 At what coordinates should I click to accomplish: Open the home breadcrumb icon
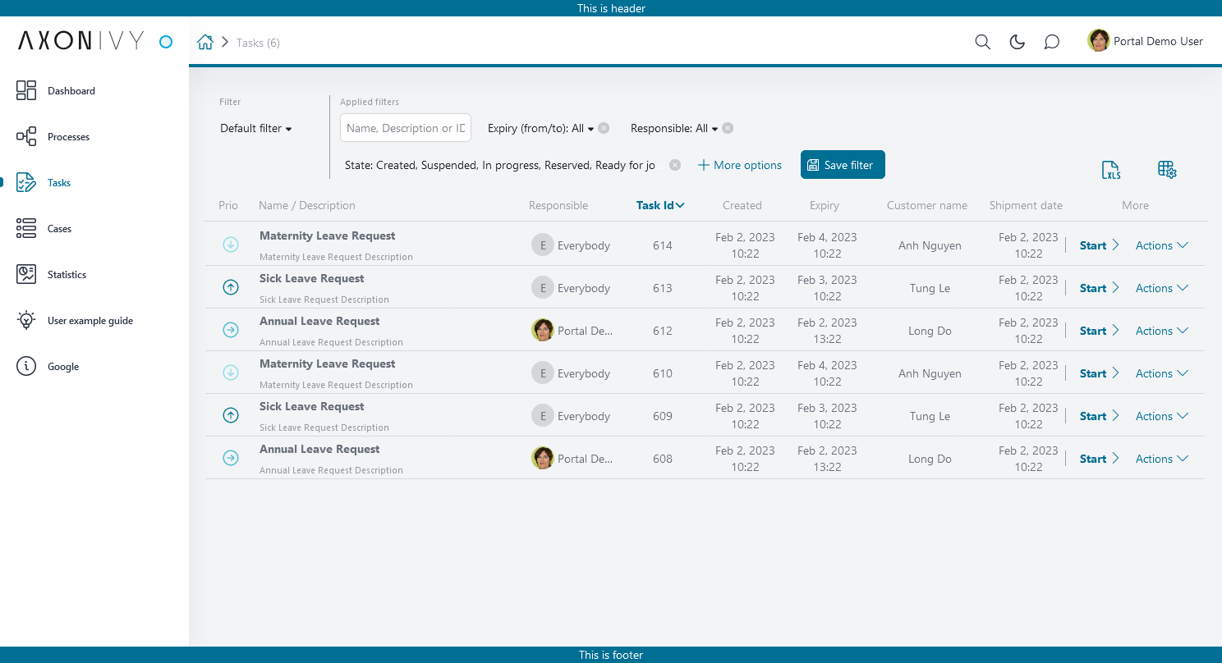[205, 42]
